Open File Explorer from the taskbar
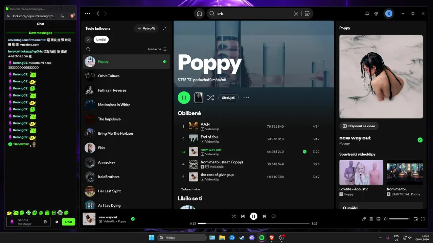The image size is (433, 243). click(222, 238)
